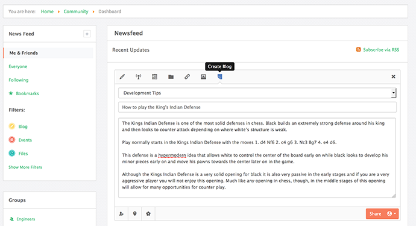
Task: Subscribe via RSS link
Action: click(381, 49)
